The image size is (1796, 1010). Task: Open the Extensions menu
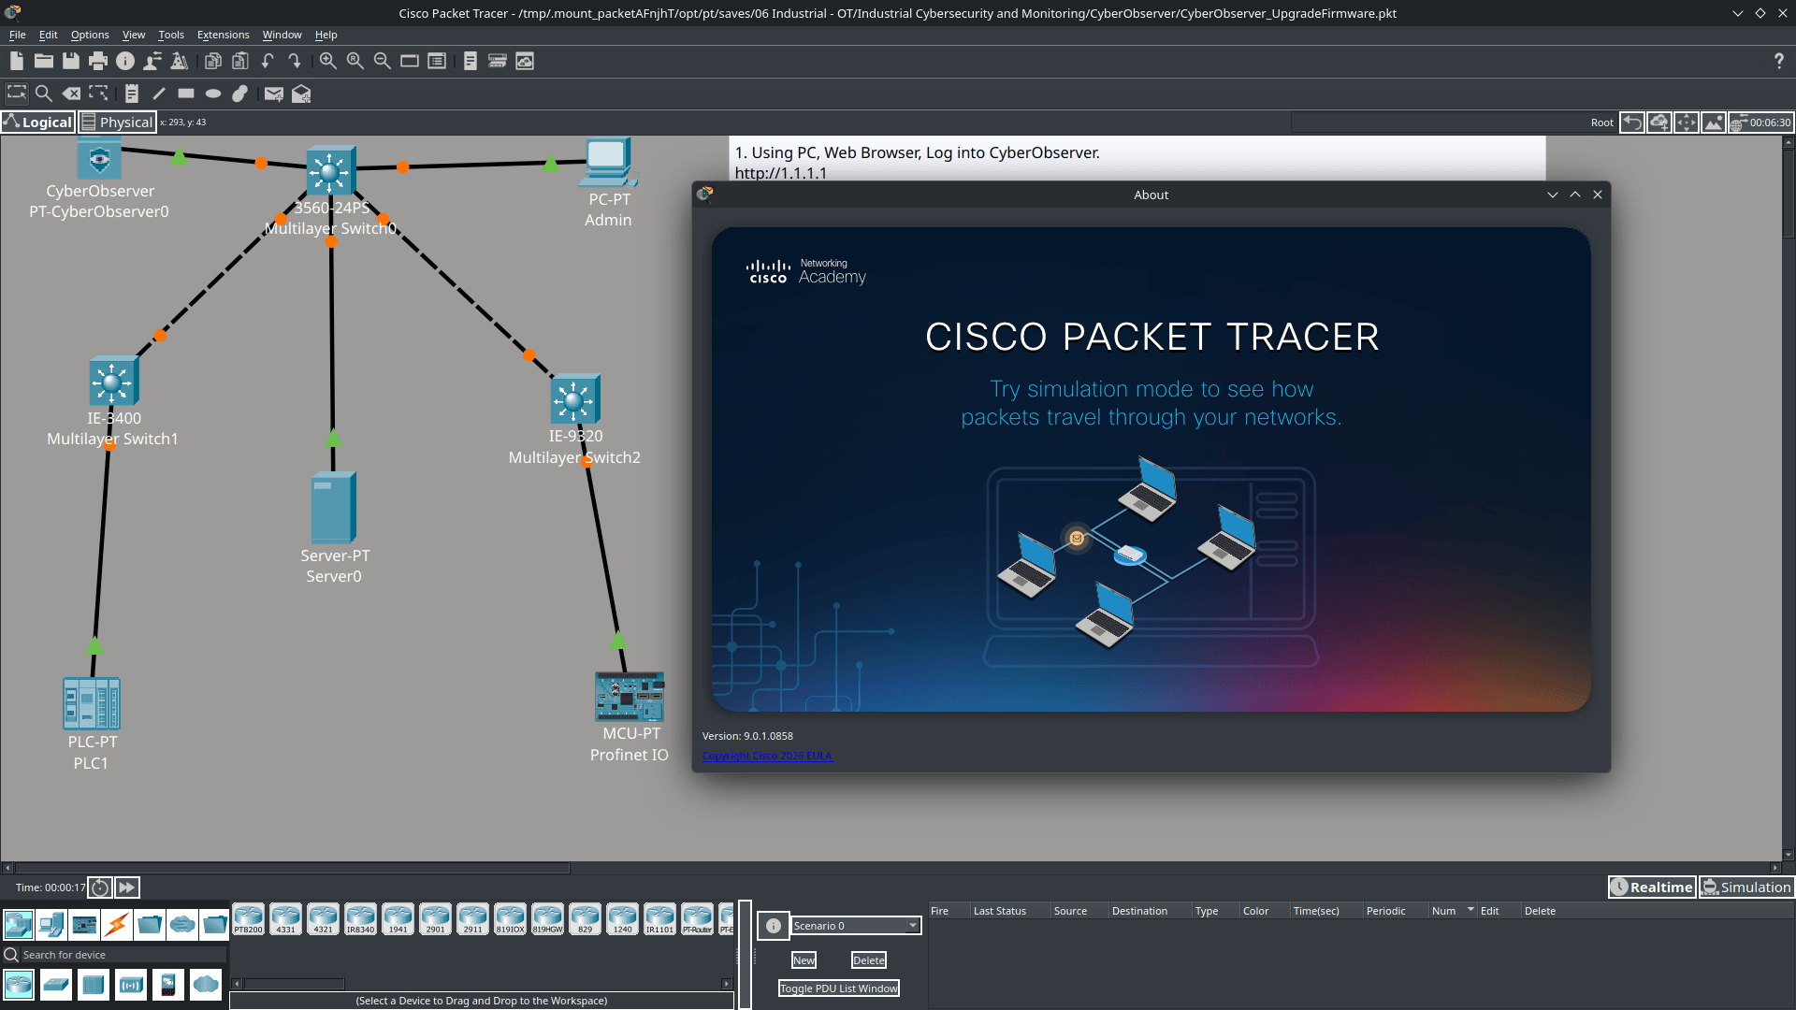coord(223,35)
